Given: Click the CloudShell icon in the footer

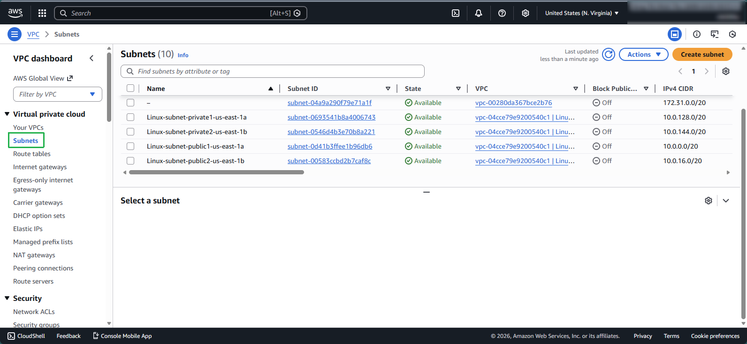Looking at the screenshot, I should click(11, 336).
